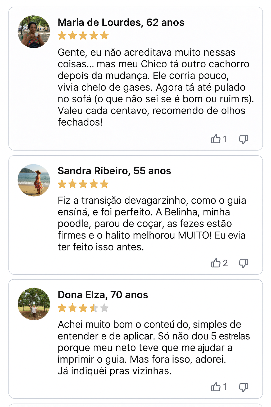Click the empty grey fifth star on Dona Elza's review
This screenshot has height=407, width=271.
(x=104, y=308)
